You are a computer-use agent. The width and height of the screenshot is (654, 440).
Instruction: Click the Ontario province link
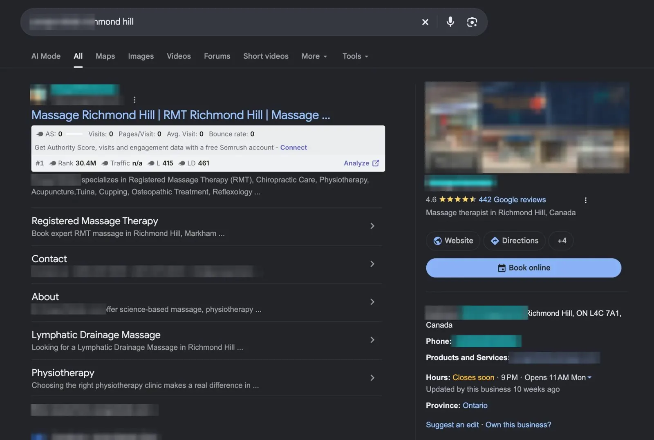(475, 406)
